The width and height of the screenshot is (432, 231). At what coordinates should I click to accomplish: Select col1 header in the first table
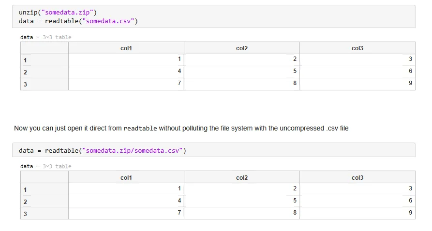pos(126,48)
